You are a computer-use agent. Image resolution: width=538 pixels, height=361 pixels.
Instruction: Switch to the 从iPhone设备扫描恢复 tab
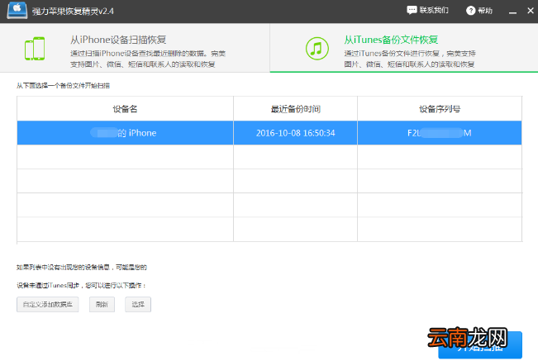click(135, 48)
